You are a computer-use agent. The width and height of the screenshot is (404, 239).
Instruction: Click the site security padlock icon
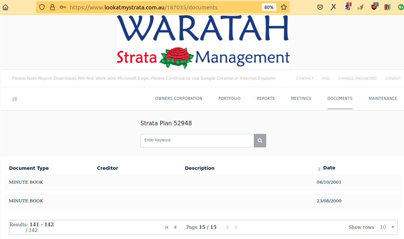click(x=52, y=7)
